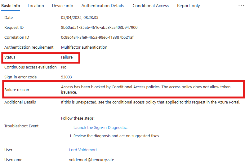Image resolution: width=245 pixels, height=163 pixels.
Task: Click the Review the diagnosis step text
Action: [x=114, y=136]
